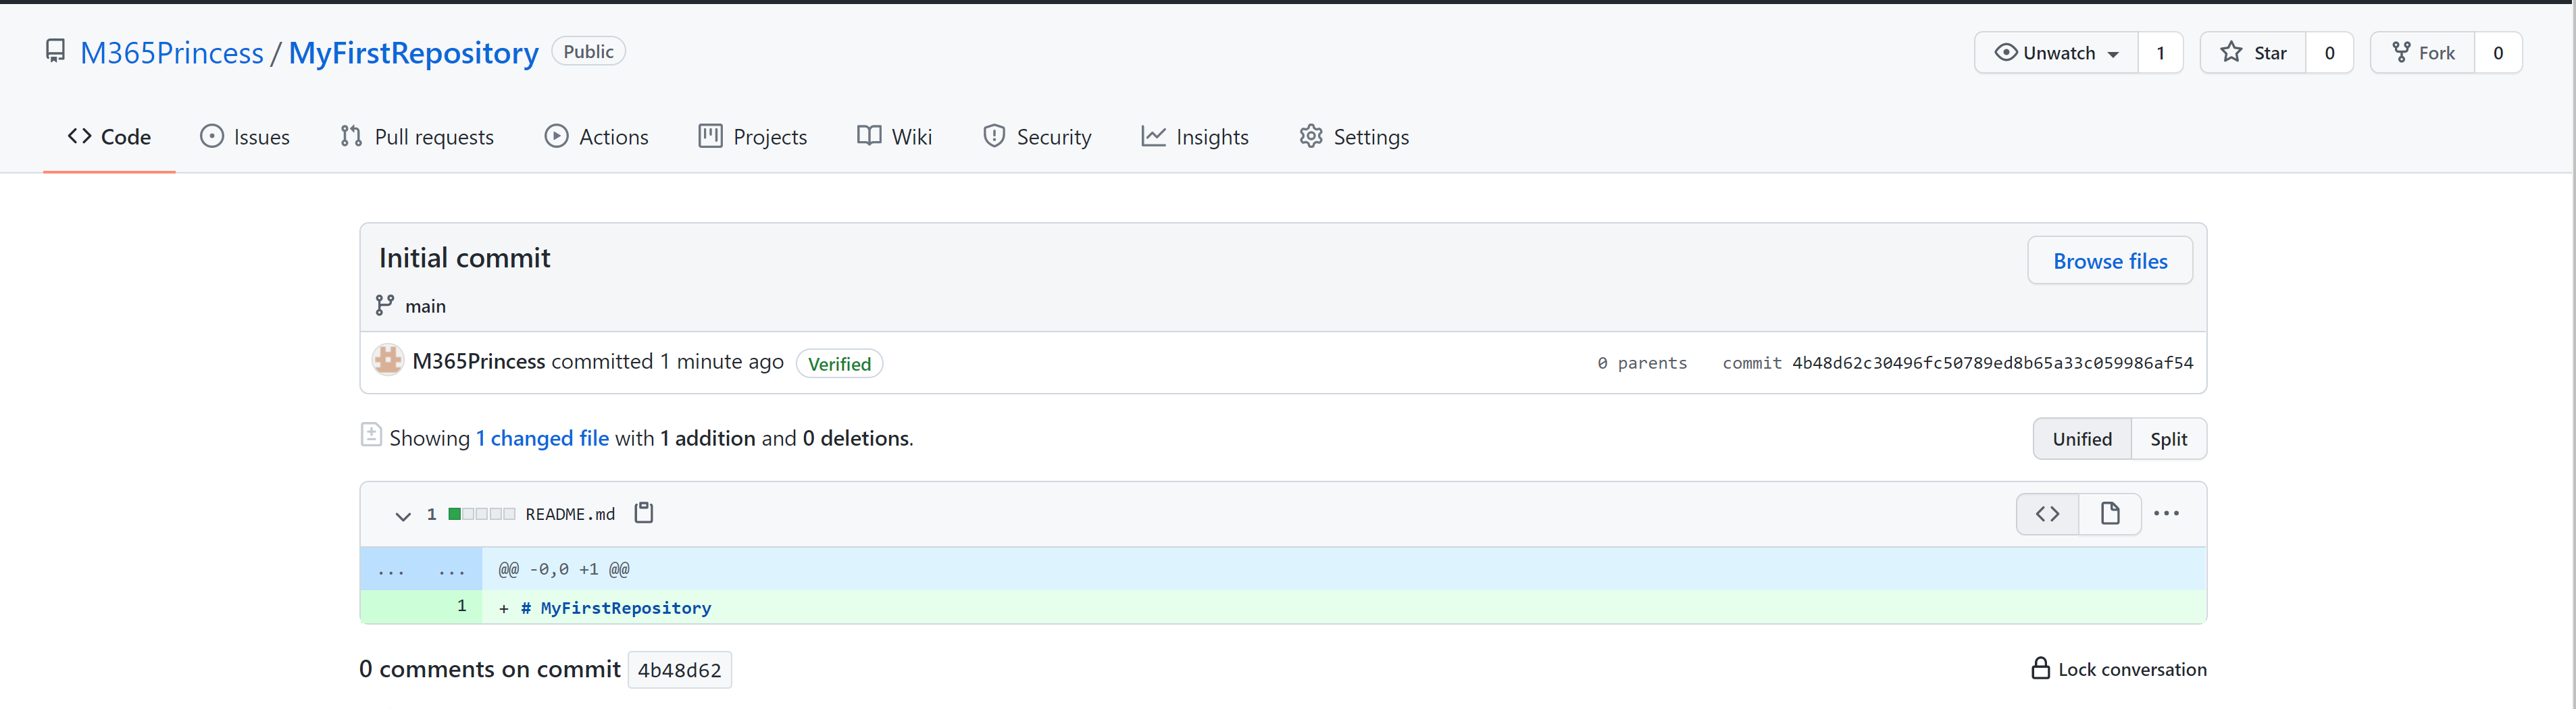Expand the hunk header dots in diff
The width and height of the screenshot is (2576, 709).
point(421,569)
